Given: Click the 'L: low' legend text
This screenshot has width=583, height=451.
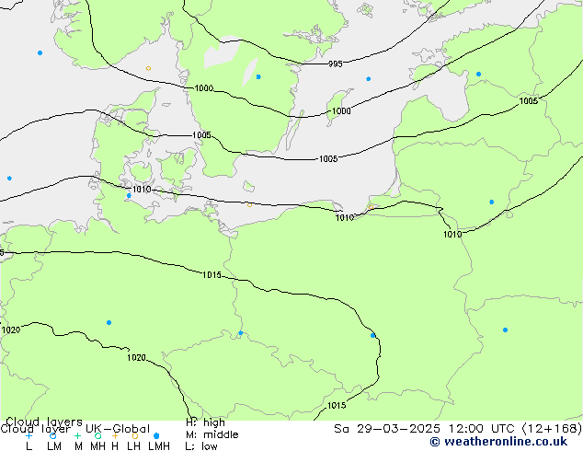Looking at the screenshot, I should click(x=201, y=446).
